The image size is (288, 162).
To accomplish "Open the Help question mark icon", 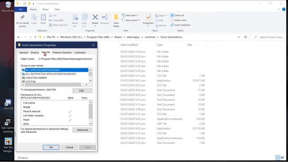I will (x=283, y=9).
